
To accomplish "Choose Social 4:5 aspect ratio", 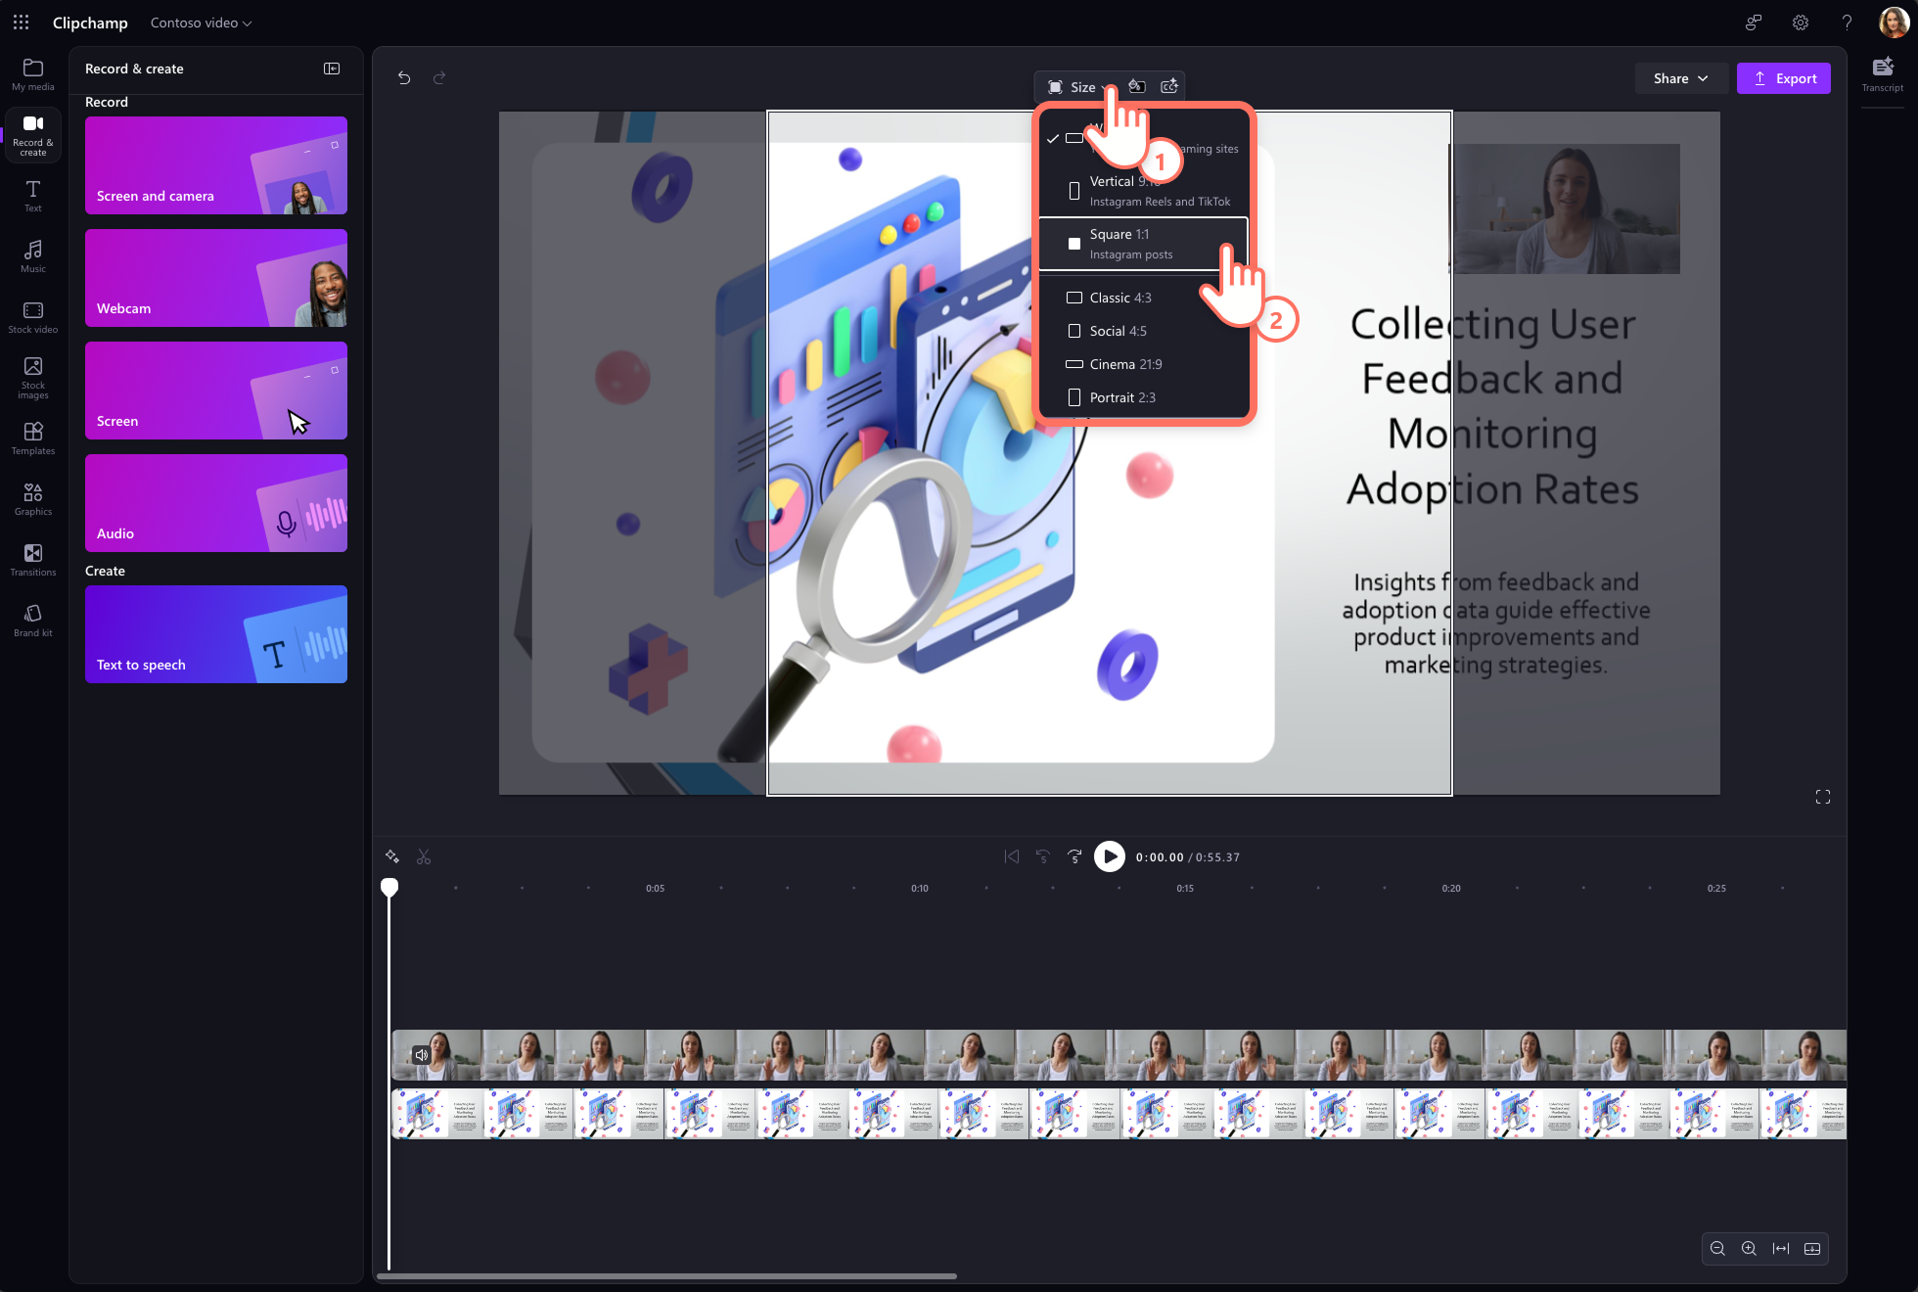I will point(1143,331).
